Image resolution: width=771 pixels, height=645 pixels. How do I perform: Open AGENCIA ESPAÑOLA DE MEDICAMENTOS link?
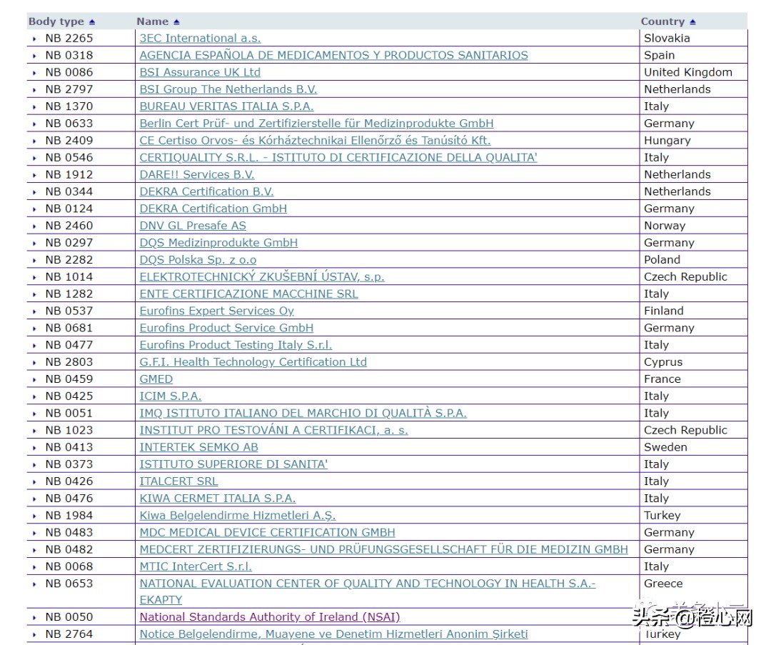334,55
